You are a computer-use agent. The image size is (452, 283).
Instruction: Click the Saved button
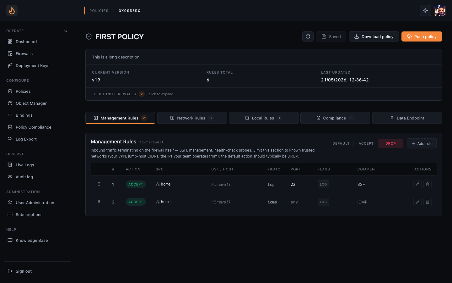click(x=331, y=36)
